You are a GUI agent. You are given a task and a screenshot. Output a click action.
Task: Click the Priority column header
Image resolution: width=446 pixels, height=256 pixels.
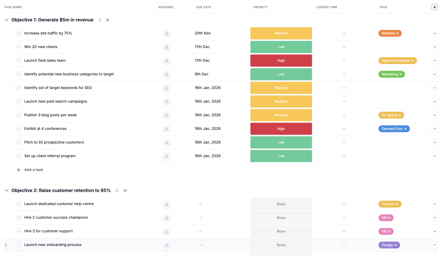tap(260, 7)
